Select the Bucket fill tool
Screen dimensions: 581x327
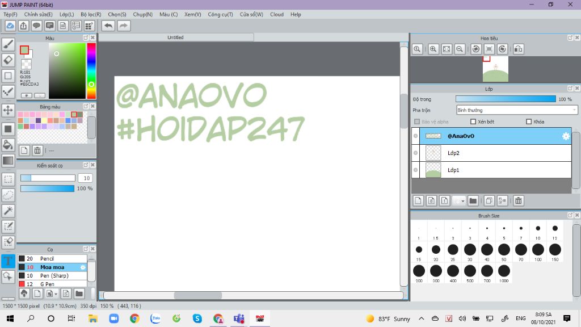tap(8, 145)
